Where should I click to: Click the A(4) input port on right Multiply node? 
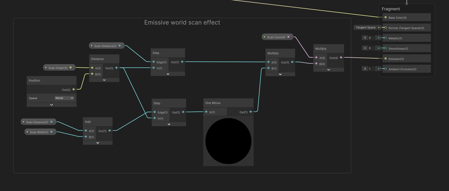317,58
